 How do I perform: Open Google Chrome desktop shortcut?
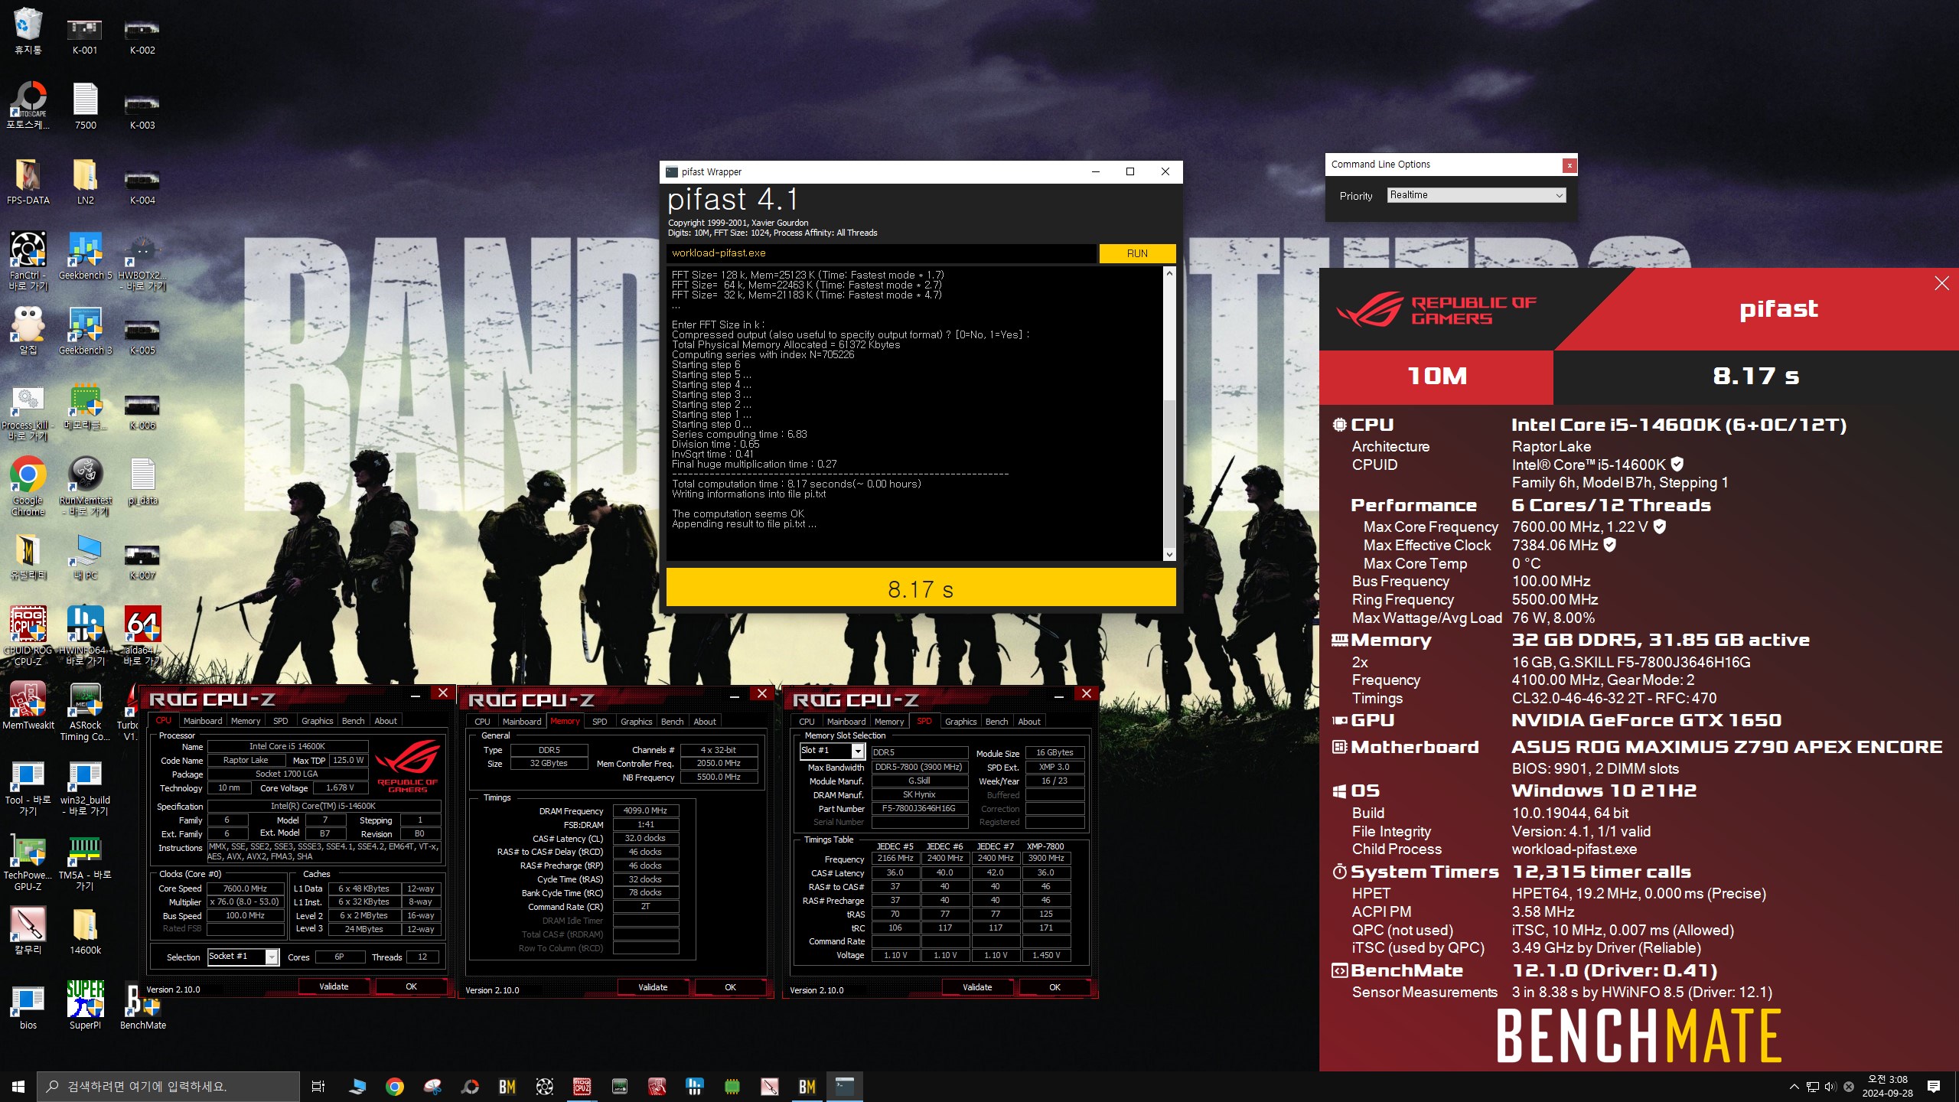click(x=28, y=487)
